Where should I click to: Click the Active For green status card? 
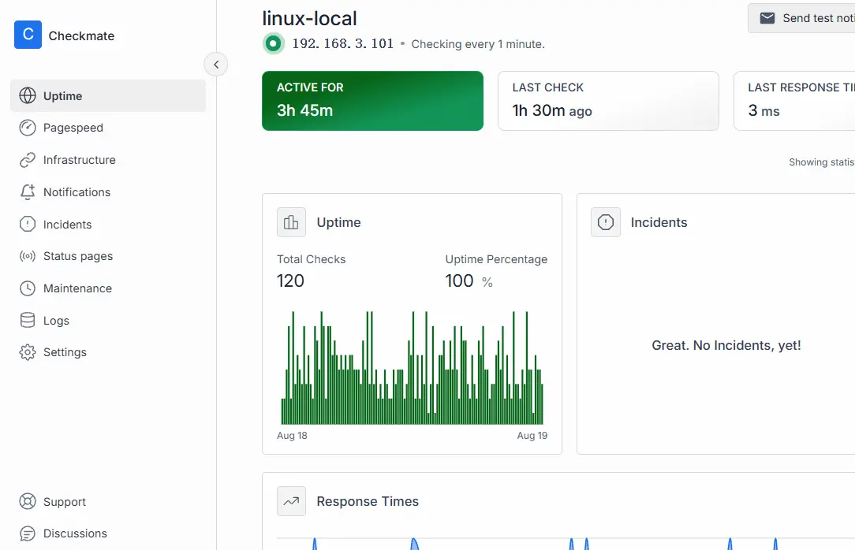(x=372, y=100)
